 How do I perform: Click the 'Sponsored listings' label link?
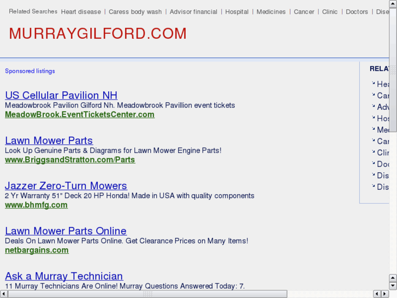click(30, 71)
